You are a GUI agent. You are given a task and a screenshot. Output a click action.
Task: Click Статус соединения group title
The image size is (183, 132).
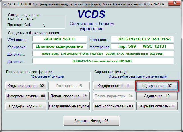coord(24,15)
